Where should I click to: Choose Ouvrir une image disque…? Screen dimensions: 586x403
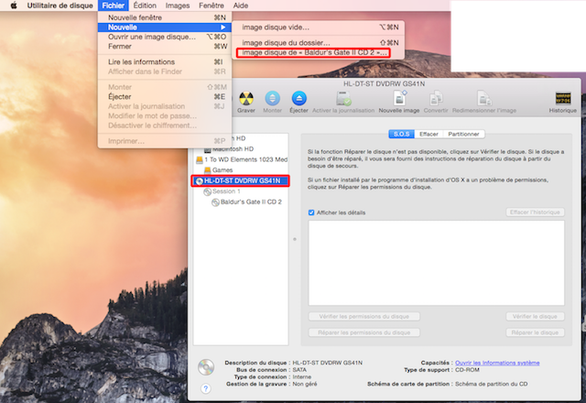tap(165, 37)
